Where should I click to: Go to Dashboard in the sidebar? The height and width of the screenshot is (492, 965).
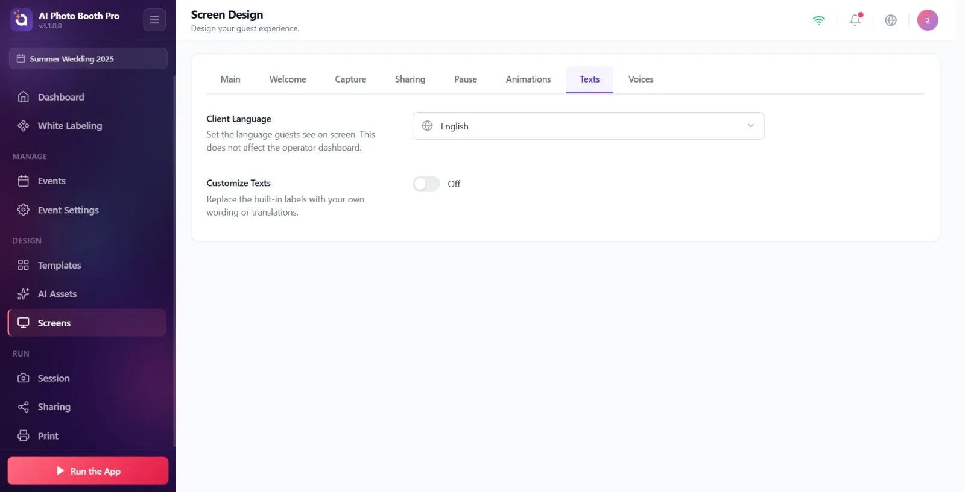(x=87, y=97)
